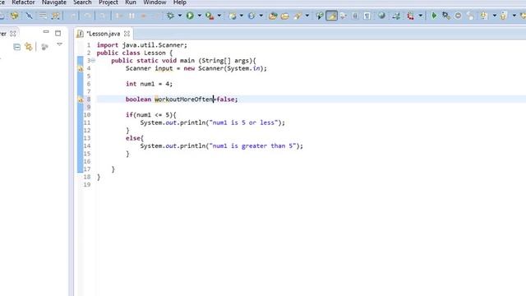Click the globe web browser icon
This screenshot has height=296, width=526.
click(381, 16)
